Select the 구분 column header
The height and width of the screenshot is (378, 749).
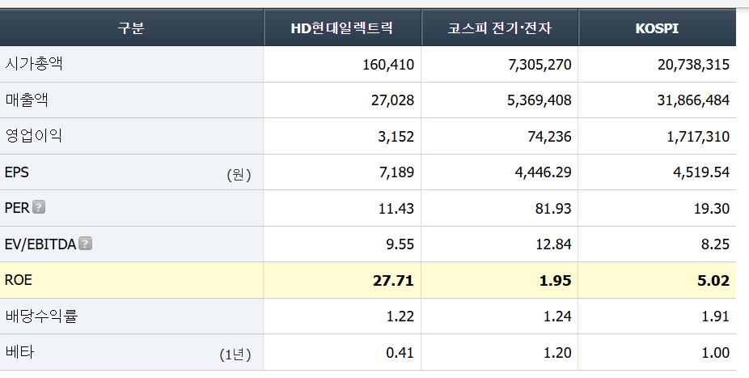click(x=131, y=28)
